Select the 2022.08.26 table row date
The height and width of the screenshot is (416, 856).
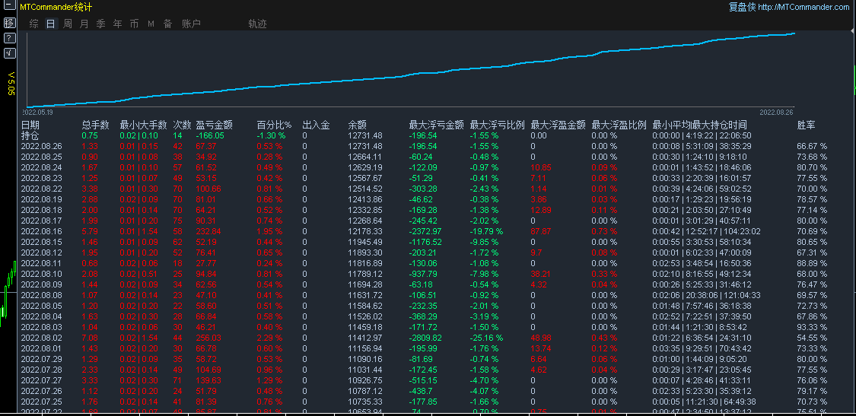[x=43, y=146]
